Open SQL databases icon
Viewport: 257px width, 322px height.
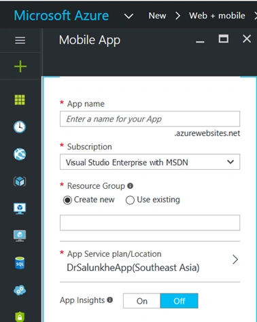pyautogui.click(x=20, y=263)
